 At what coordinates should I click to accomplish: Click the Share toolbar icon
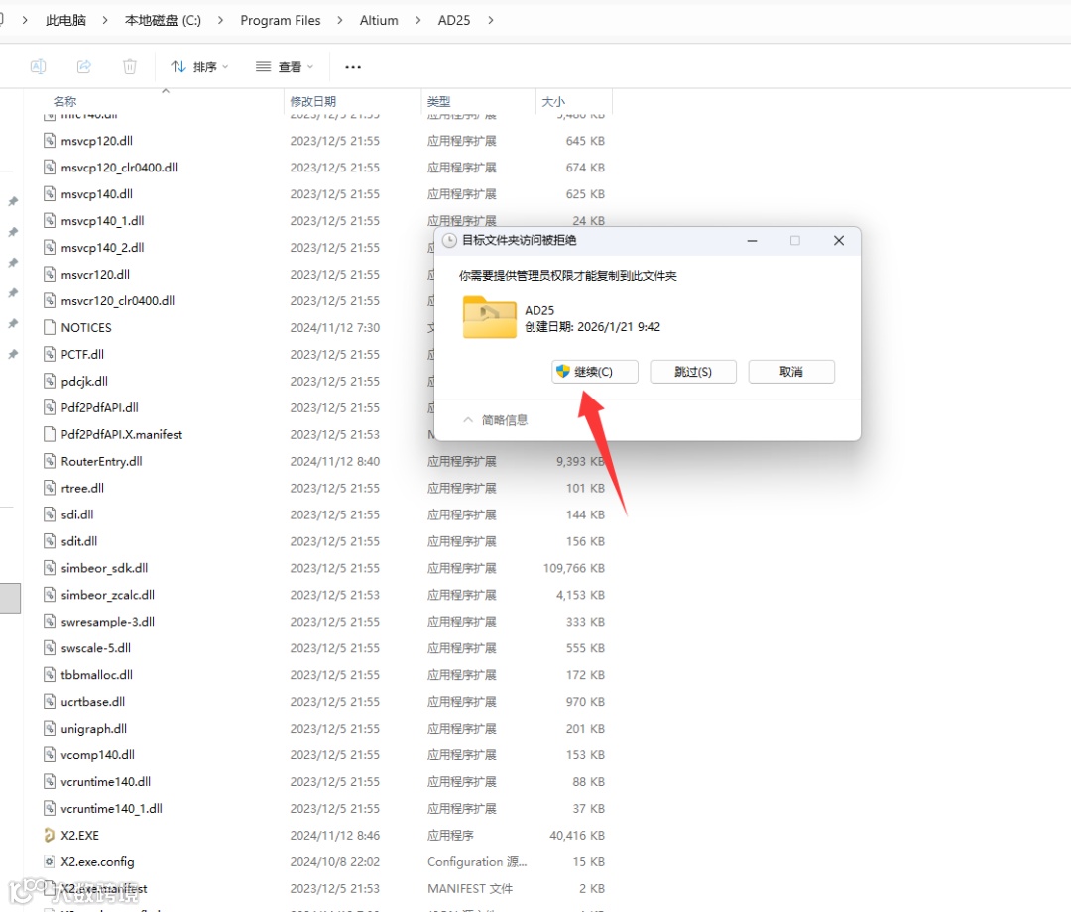(84, 66)
